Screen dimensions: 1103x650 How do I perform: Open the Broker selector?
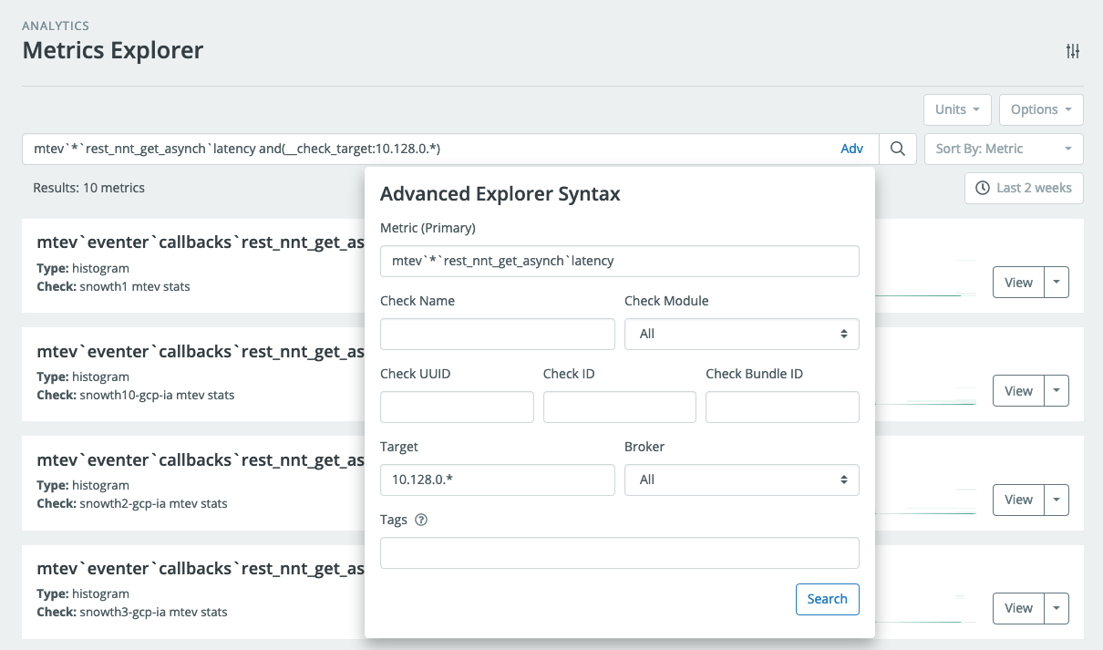pyautogui.click(x=741, y=480)
